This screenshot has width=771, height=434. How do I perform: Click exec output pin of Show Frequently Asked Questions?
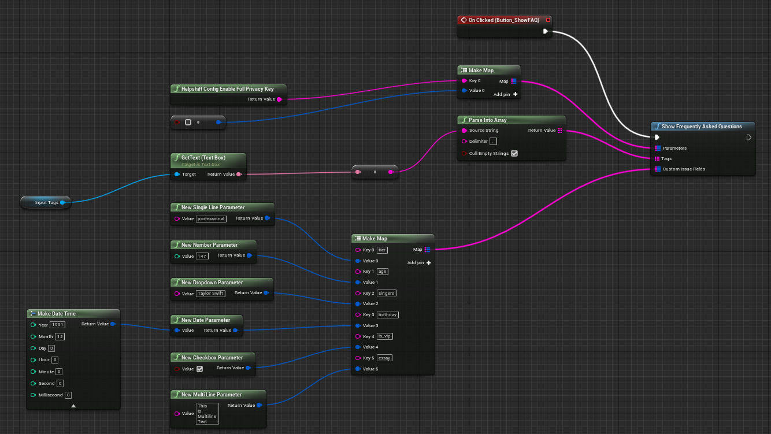748,138
